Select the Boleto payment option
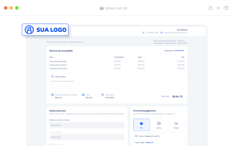The height and width of the screenshot is (146, 234). click(x=176, y=125)
